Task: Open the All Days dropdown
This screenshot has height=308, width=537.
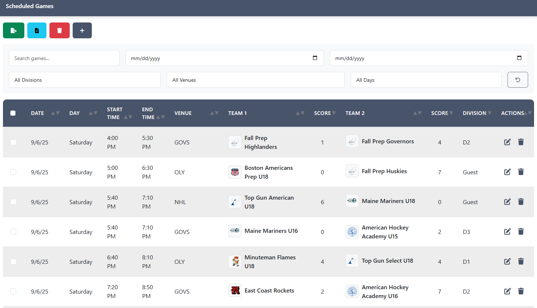Action: point(426,80)
